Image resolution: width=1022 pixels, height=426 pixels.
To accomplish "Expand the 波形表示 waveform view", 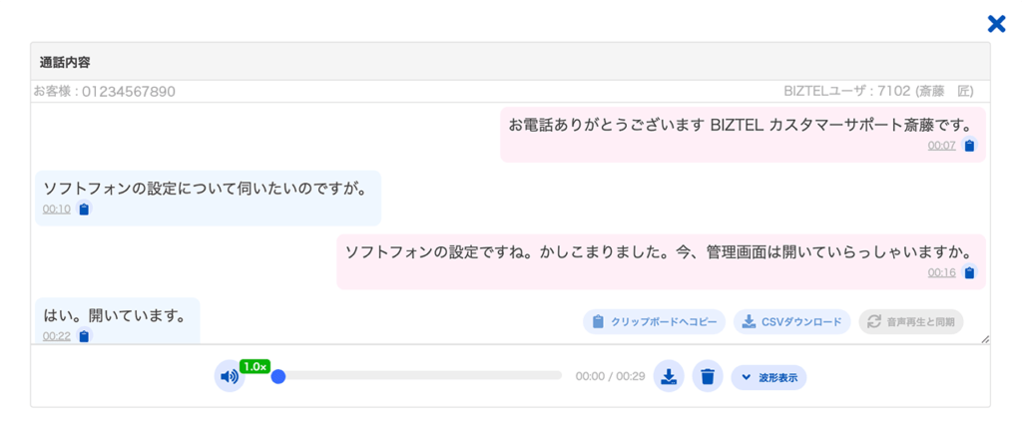I will 768,377.
